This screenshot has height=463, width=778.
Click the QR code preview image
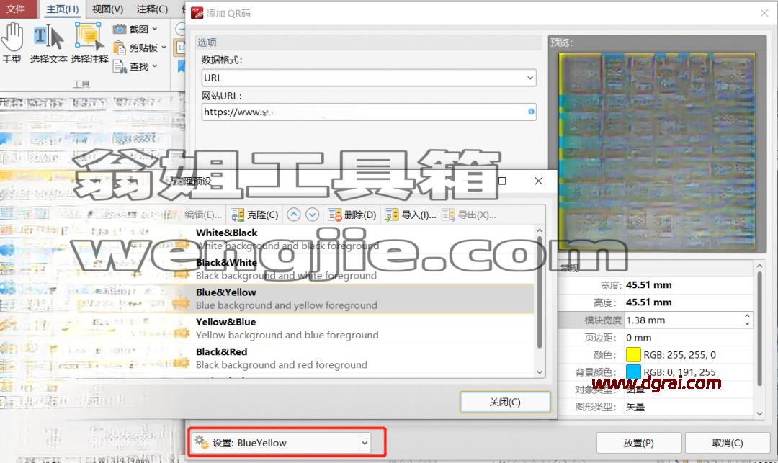pyautogui.click(x=657, y=150)
